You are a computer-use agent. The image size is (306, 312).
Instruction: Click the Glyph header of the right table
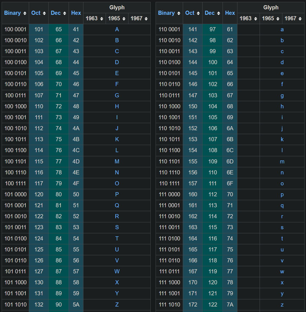271,8
